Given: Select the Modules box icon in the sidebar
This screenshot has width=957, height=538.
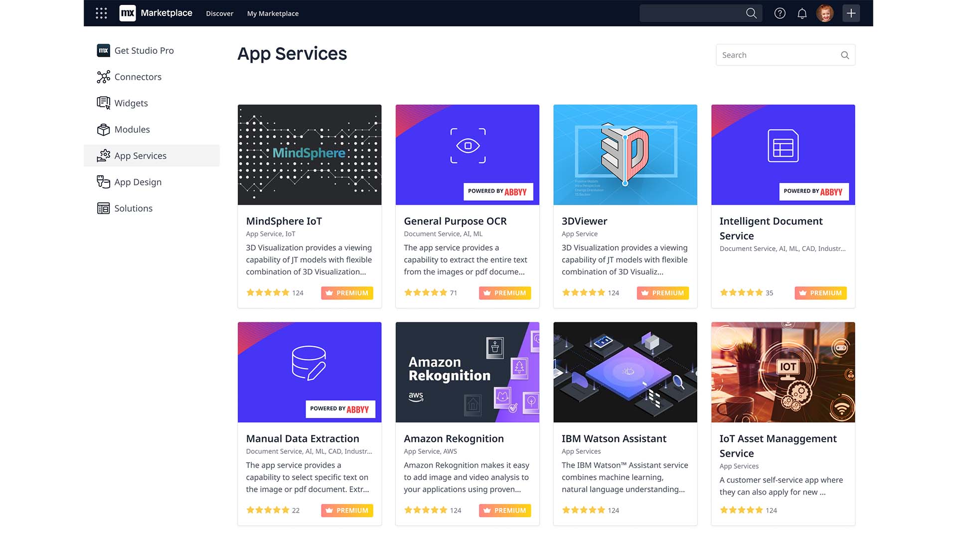Looking at the screenshot, I should click(x=103, y=129).
